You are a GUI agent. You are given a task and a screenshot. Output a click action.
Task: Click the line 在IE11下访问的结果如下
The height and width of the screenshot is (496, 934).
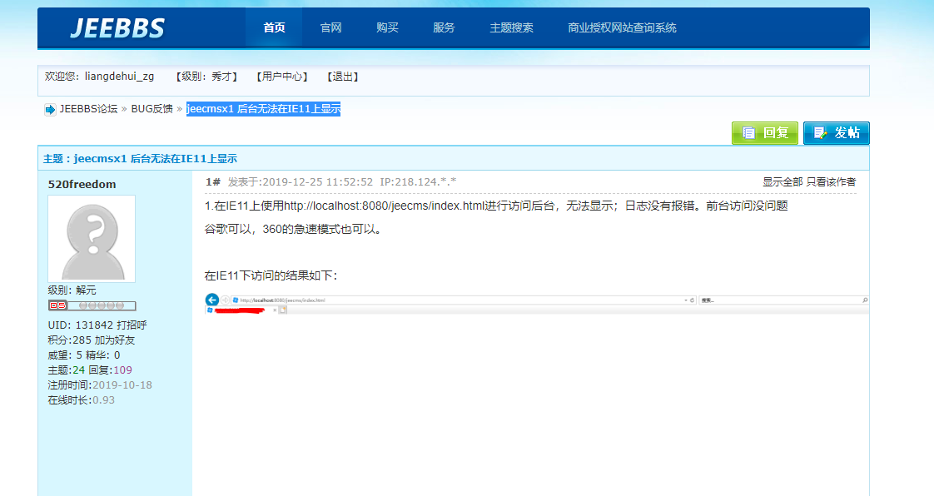point(271,275)
